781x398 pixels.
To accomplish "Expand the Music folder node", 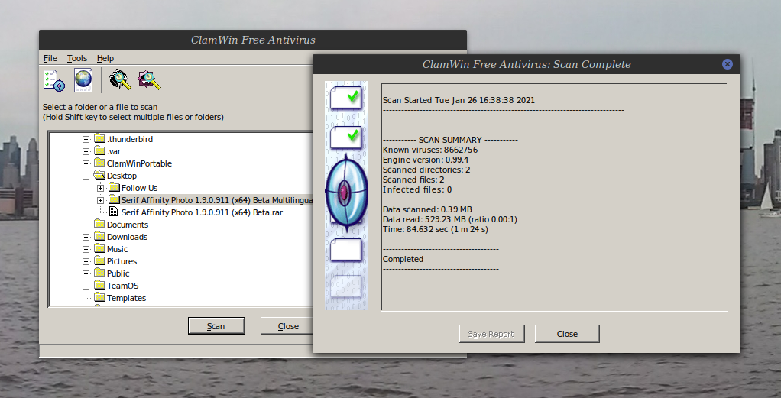I will 86,249.
